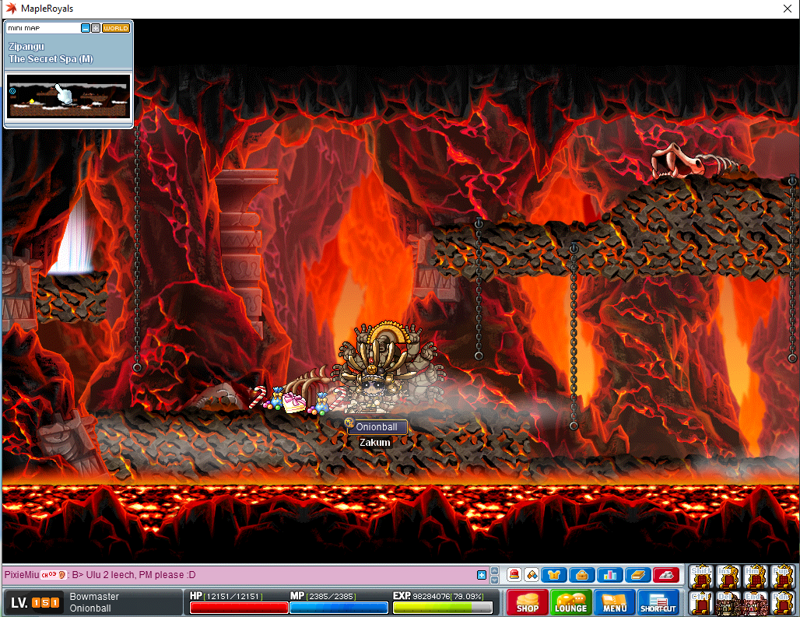Screen dimensions: 800x617
Task: Open the Stats bar chart icon
Action: tap(610, 575)
